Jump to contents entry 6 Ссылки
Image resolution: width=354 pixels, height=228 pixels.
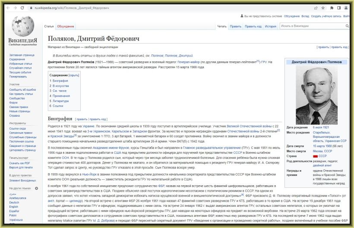(56, 106)
